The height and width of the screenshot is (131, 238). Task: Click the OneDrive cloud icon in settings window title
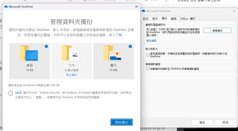pos(143,11)
